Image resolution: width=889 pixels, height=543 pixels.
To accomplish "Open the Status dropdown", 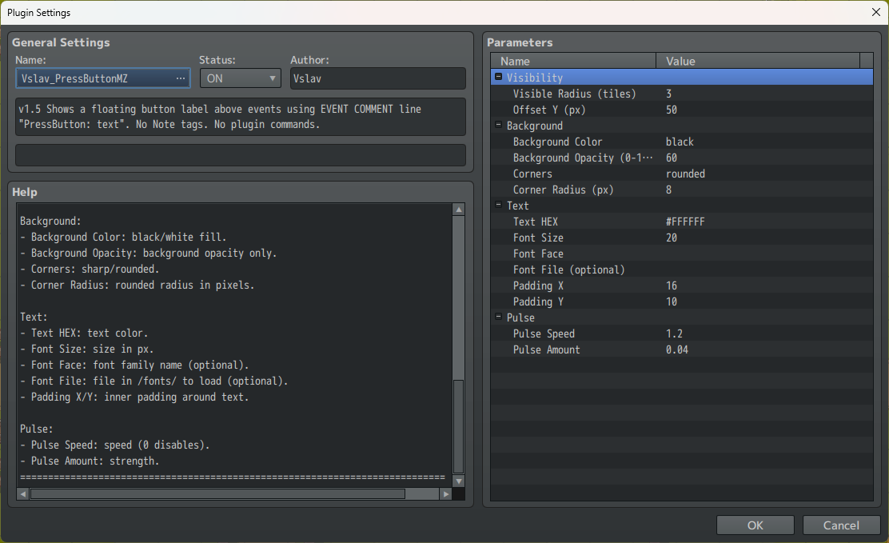I will pyautogui.click(x=271, y=78).
